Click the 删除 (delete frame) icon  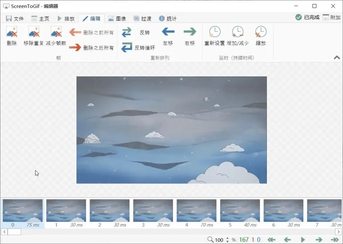[x=12, y=32]
